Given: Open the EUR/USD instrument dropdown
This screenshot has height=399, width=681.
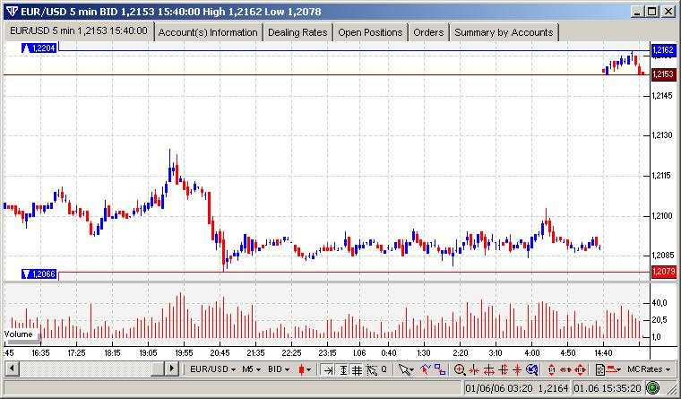Looking at the screenshot, I should click(x=213, y=369).
